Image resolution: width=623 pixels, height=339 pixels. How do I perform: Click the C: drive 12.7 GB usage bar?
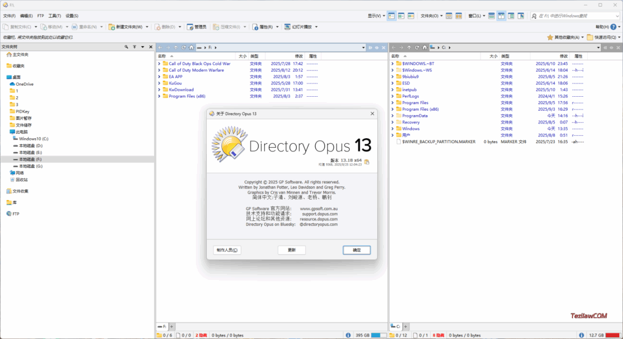coord(613,335)
